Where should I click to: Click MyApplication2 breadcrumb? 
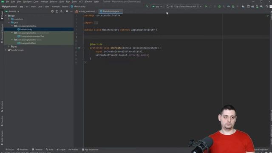coord(9,7)
